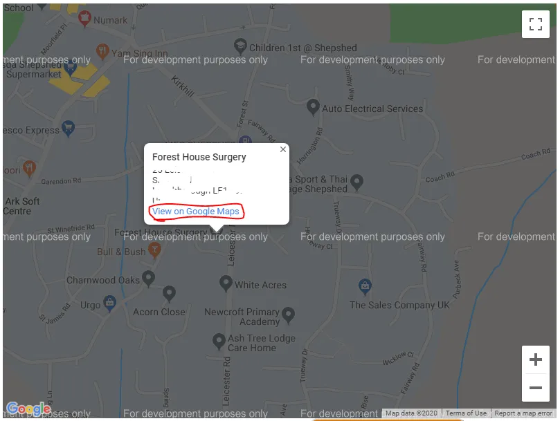This screenshot has width=560, height=421.
Task: Click Children 1st @ Shepshed school marker
Action: [240, 46]
